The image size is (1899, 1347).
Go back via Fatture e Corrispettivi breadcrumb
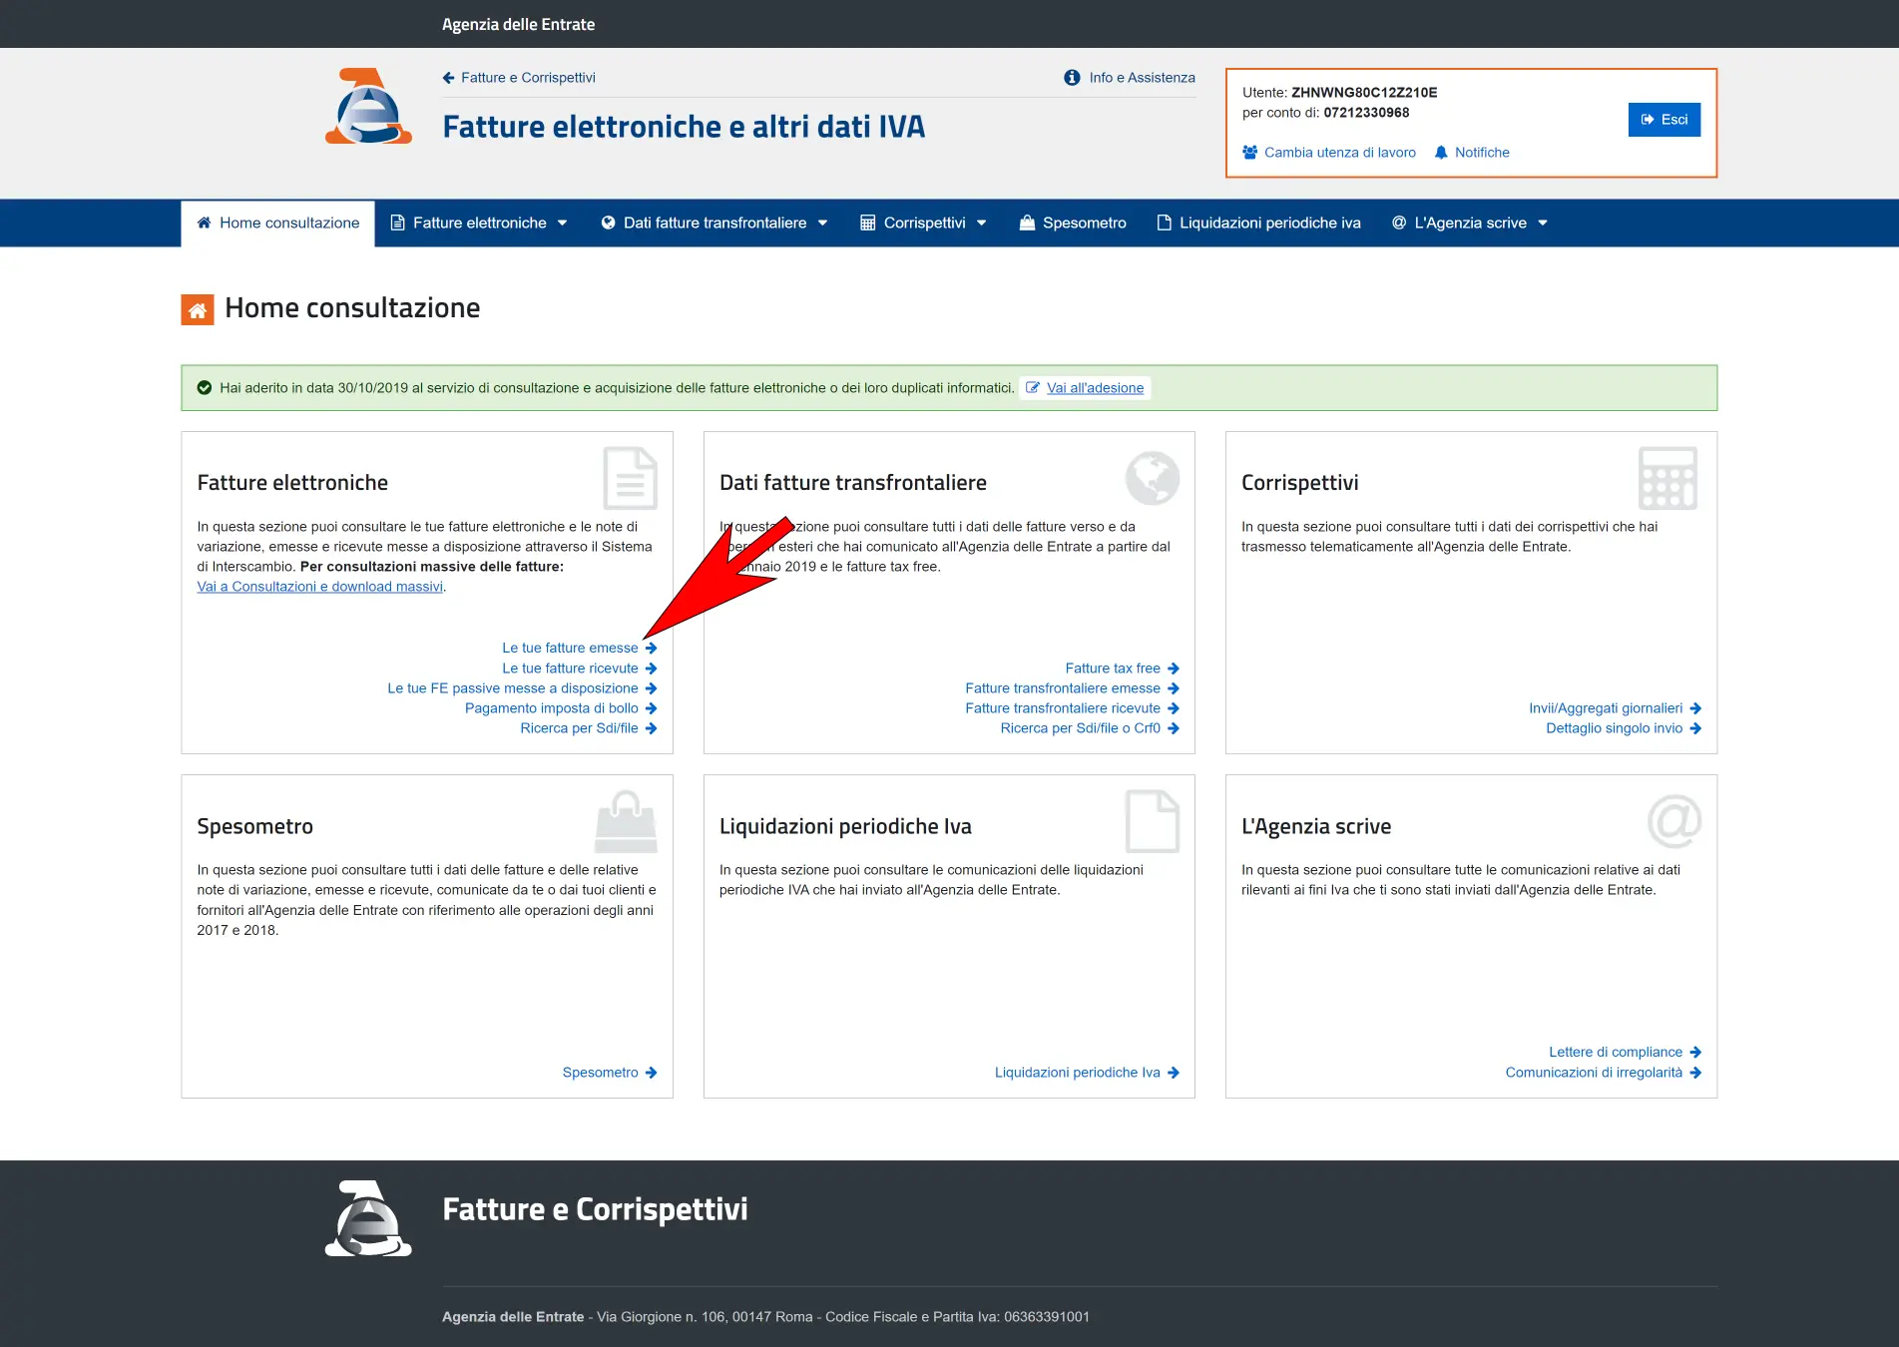527,78
